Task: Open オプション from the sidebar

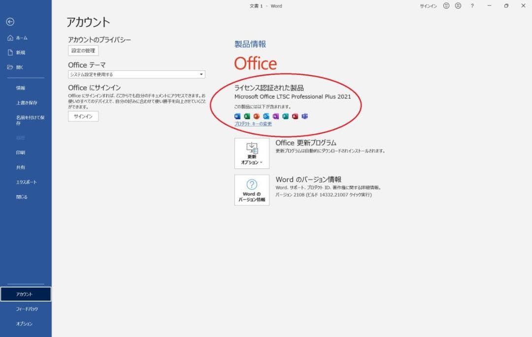Action: point(25,324)
